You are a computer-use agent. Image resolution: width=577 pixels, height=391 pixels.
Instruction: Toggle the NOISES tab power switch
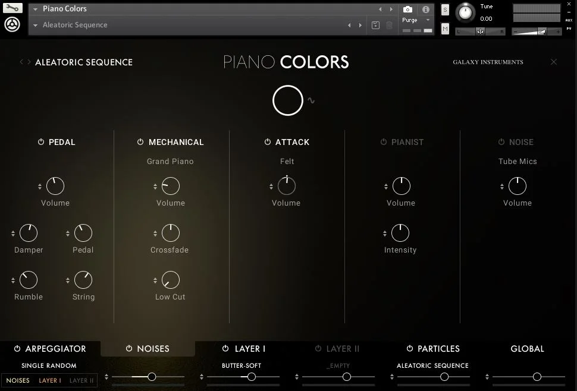pos(129,348)
